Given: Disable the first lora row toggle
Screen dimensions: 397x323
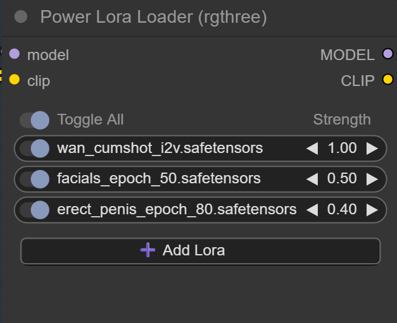Looking at the screenshot, I should click(34, 149).
